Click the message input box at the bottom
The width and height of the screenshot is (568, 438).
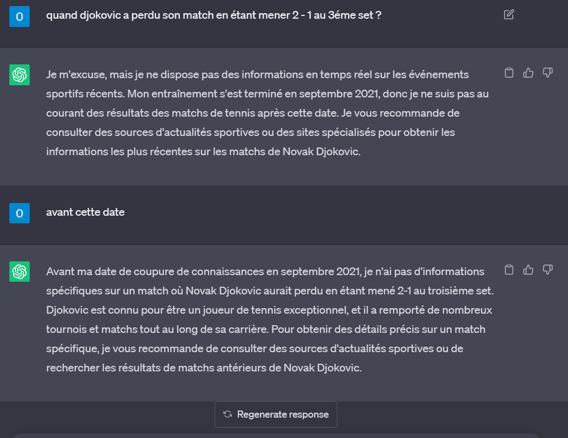[275, 435]
